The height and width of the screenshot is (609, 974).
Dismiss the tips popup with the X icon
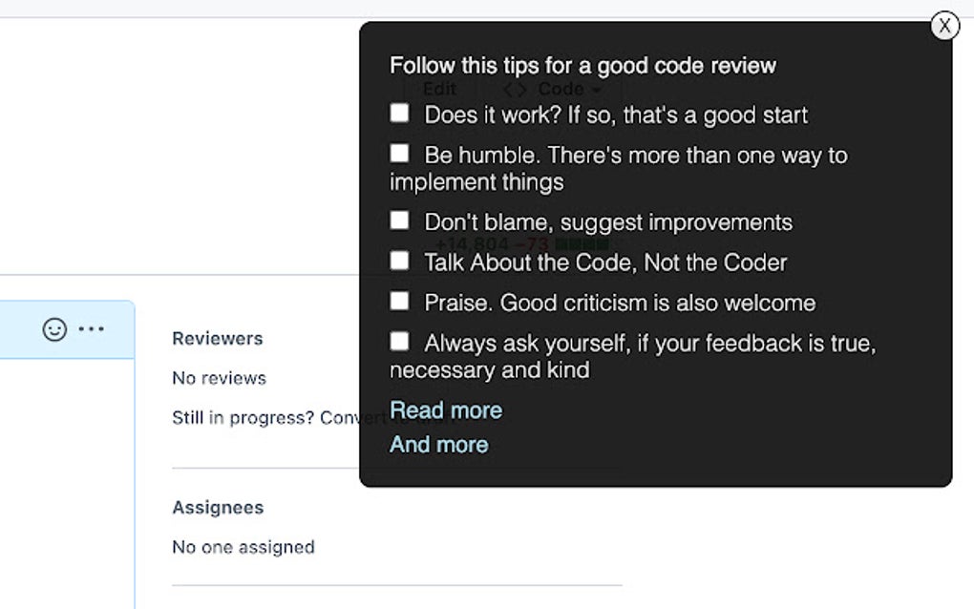coord(944,26)
